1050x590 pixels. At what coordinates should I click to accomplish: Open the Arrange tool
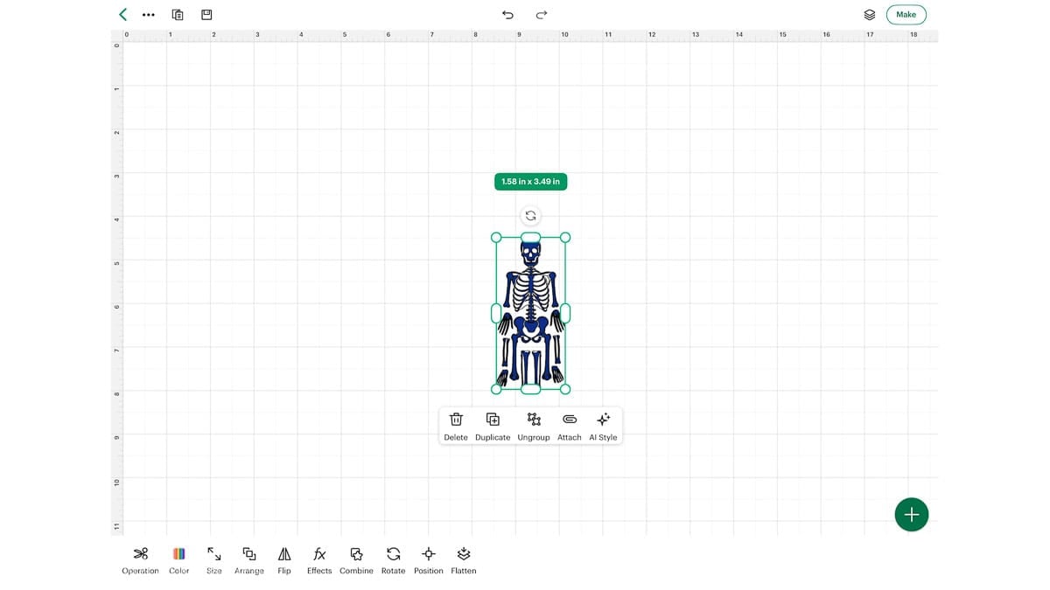(249, 560)
